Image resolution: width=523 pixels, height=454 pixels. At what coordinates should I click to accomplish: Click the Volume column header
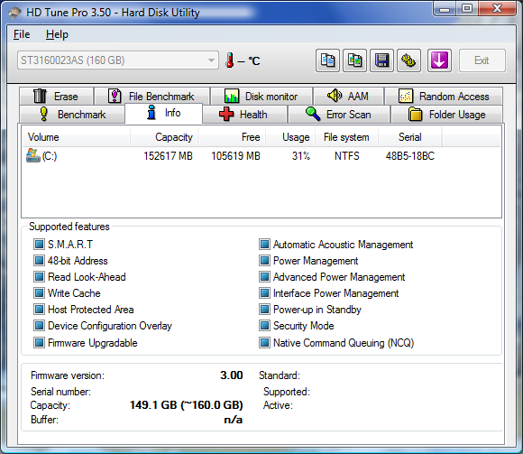pos(76,137)
